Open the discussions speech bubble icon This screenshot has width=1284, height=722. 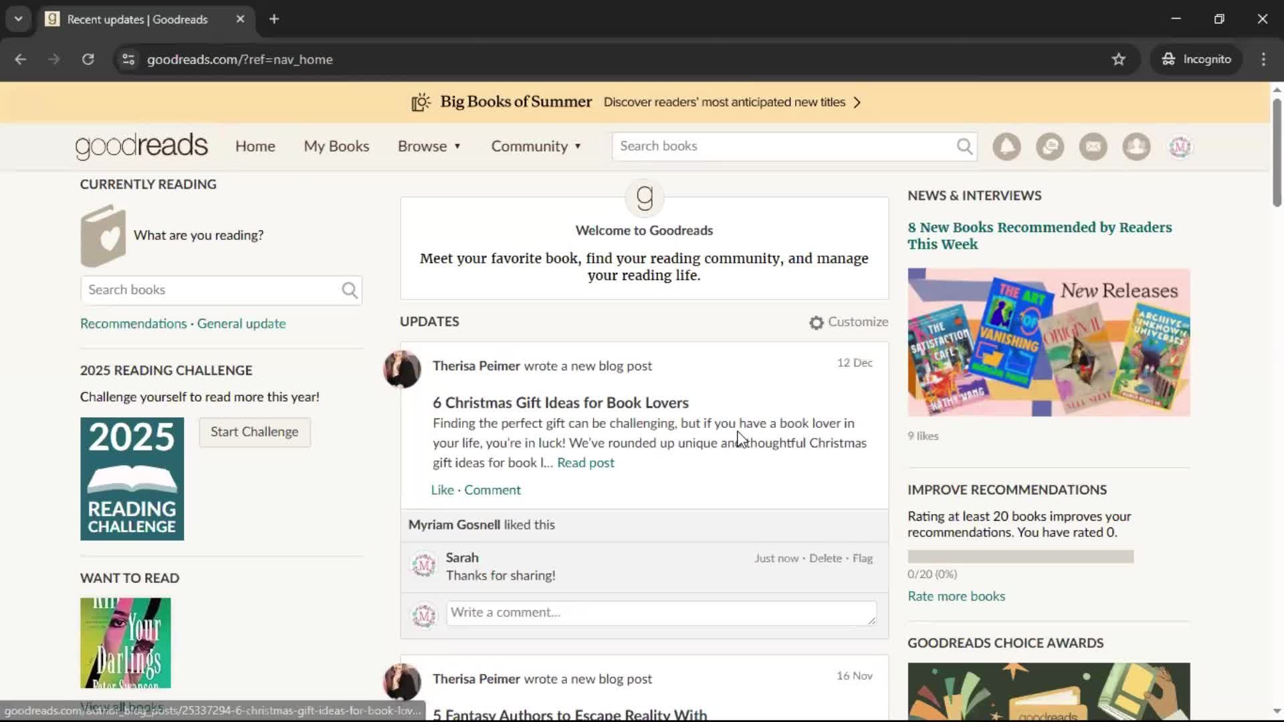(x=1050, y=146)
